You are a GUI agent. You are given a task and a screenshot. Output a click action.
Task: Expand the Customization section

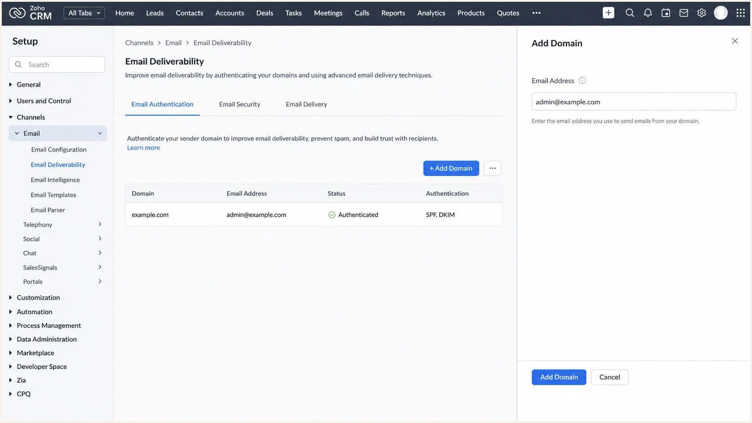coord(10,298)
